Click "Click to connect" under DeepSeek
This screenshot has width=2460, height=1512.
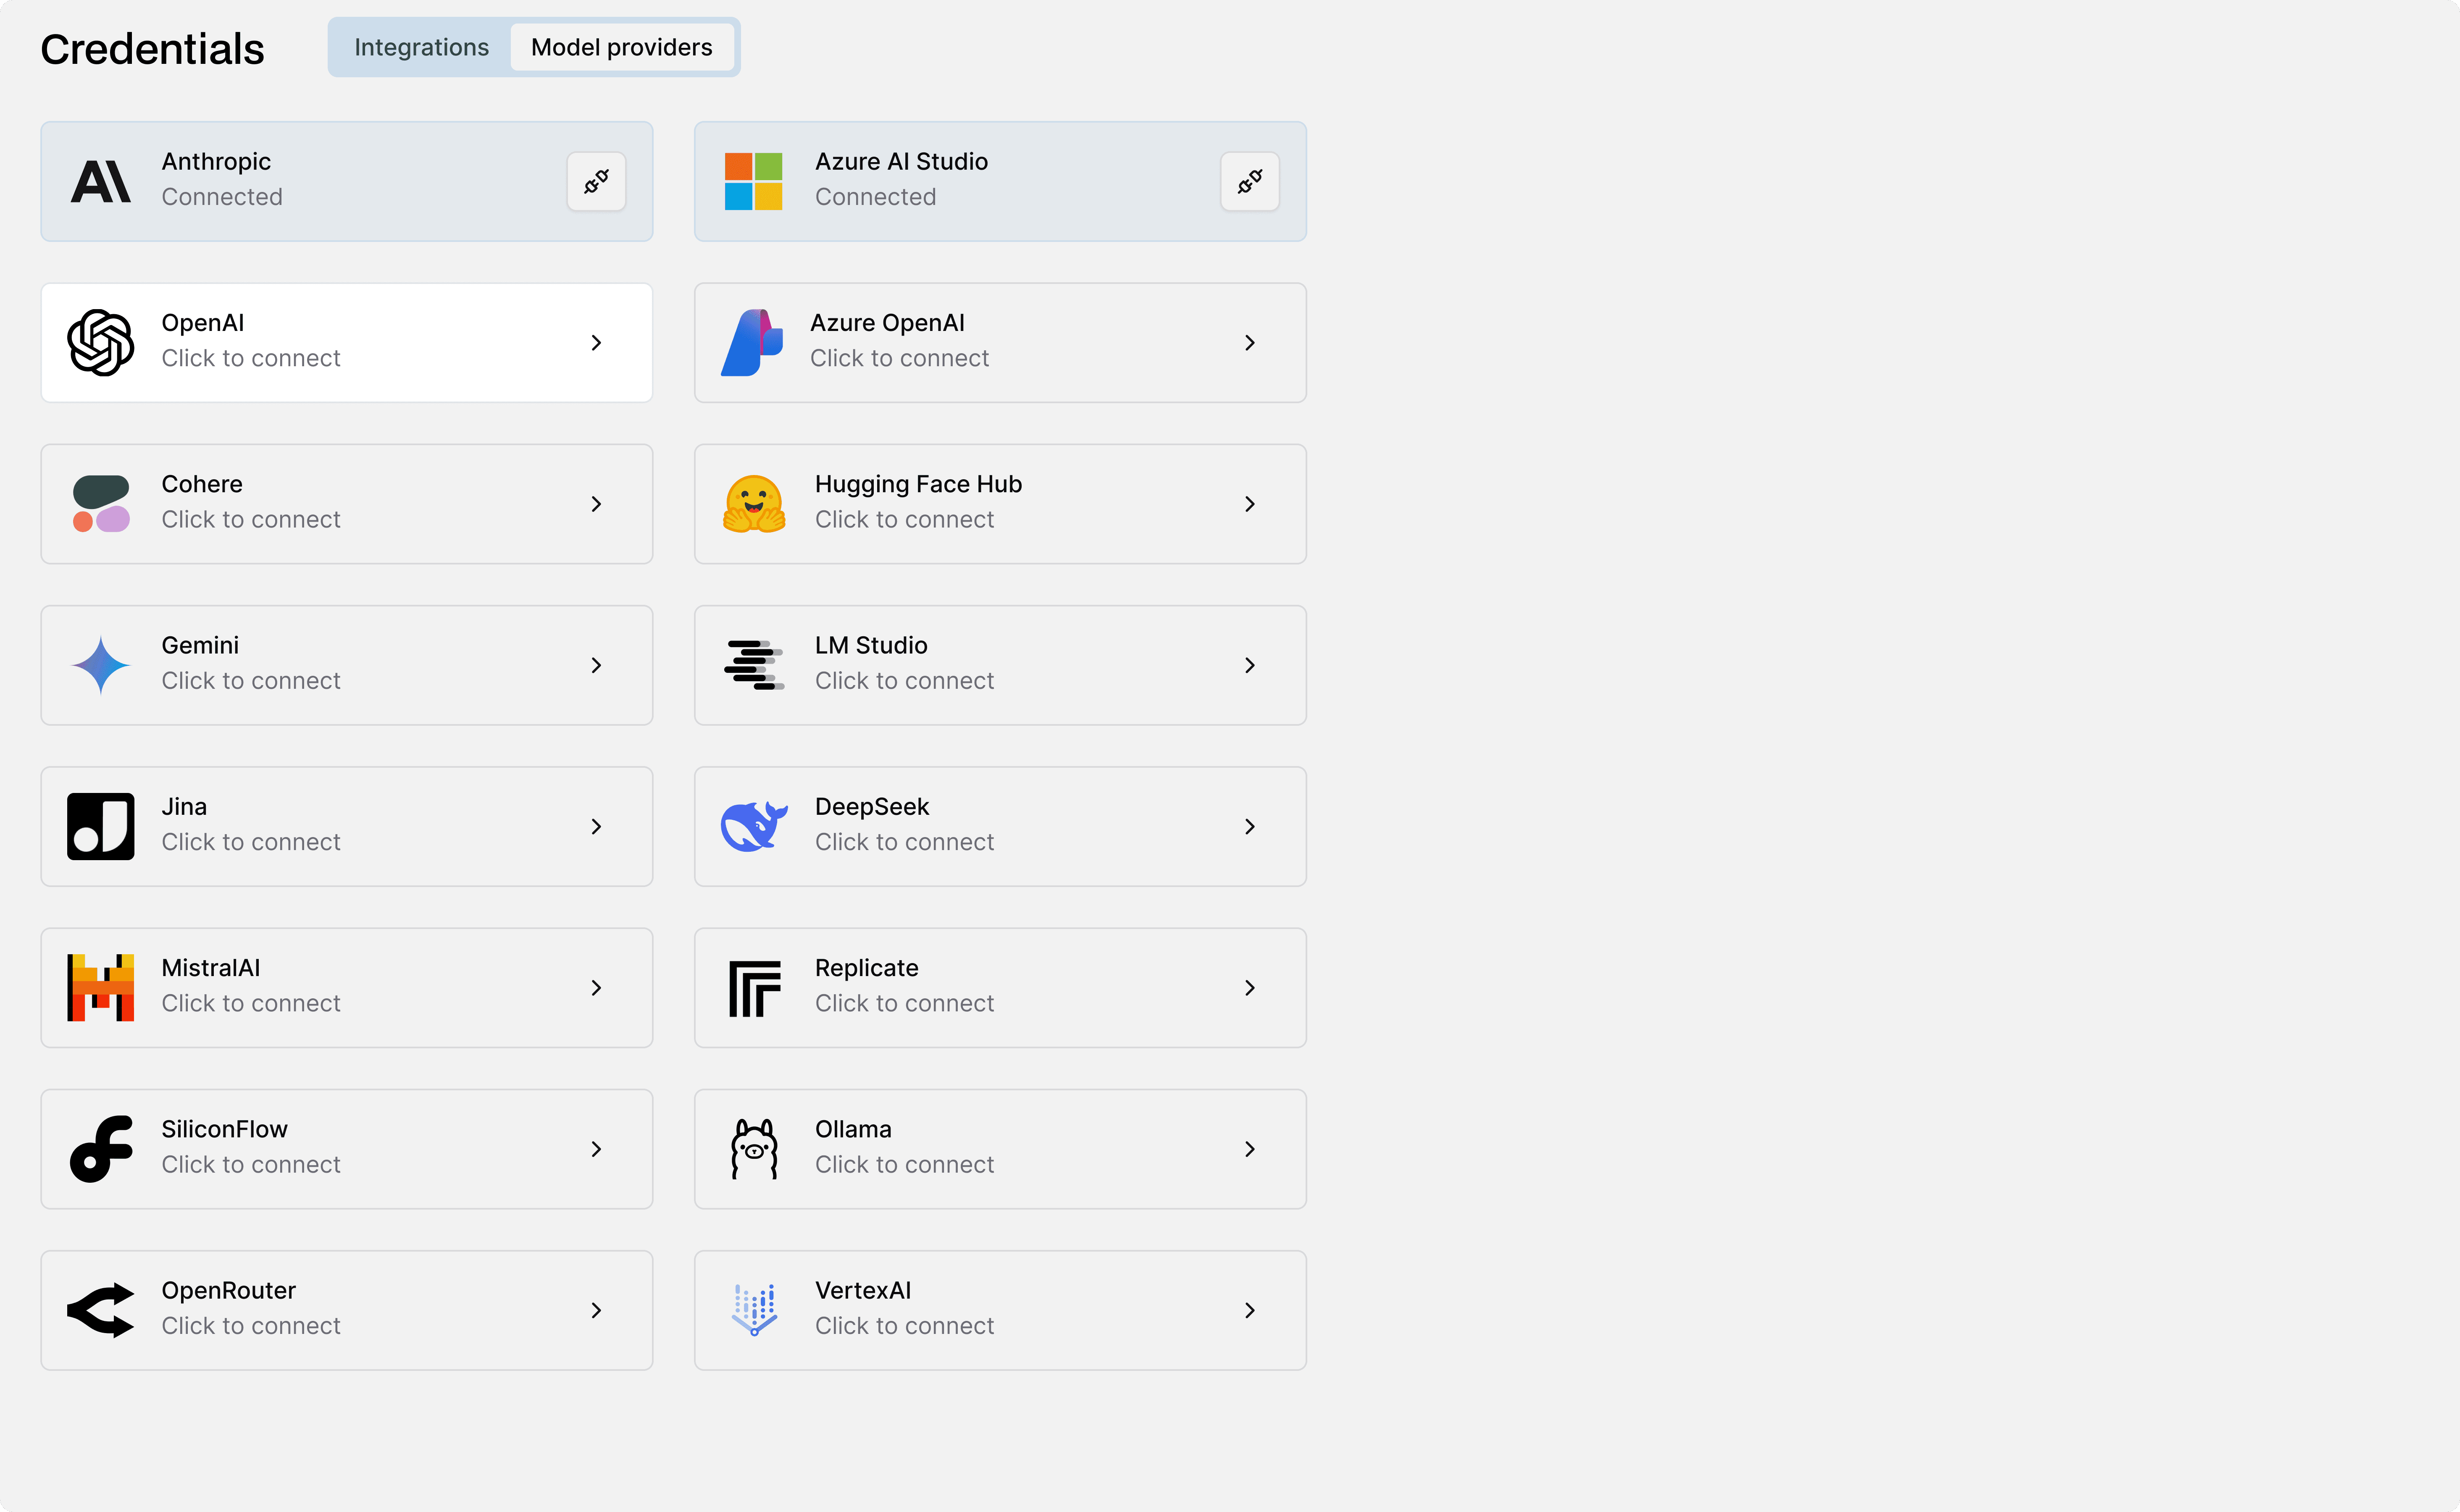[904, 842]
